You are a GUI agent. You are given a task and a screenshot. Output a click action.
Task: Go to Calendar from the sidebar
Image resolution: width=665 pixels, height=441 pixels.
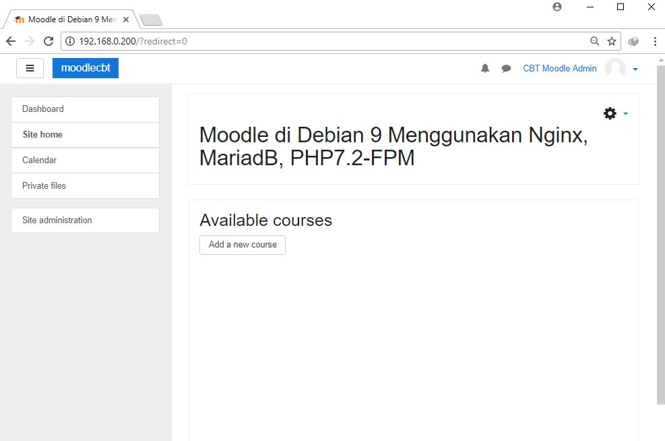[x=39, y=160]
